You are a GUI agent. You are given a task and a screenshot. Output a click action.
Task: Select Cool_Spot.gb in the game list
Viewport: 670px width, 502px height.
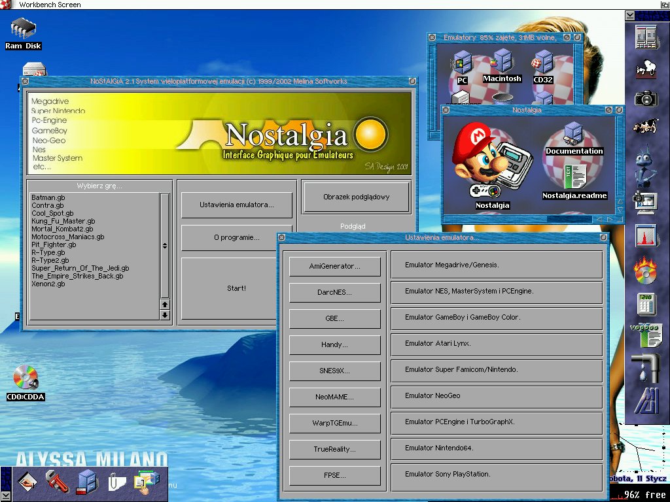[x=94, y=213]
